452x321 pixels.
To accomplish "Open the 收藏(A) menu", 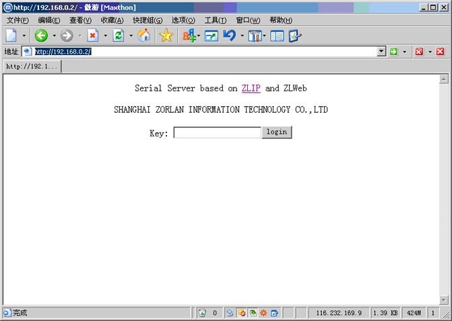I will tap(112, 20).
